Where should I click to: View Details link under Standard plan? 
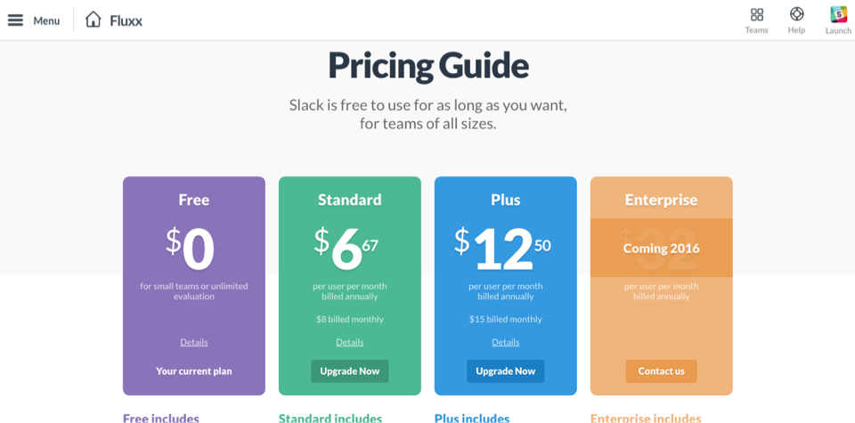[350, 342]
